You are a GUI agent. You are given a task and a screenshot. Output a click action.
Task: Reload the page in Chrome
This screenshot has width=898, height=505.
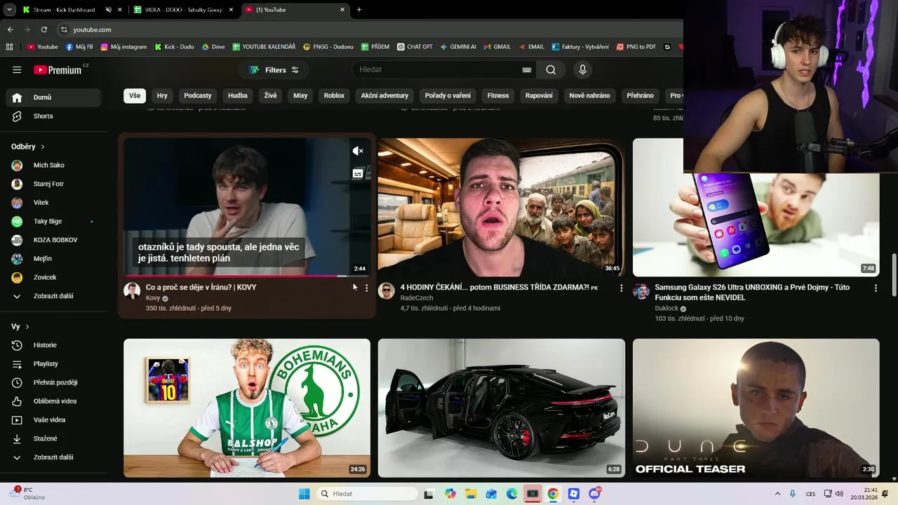(x=43, y=29)
